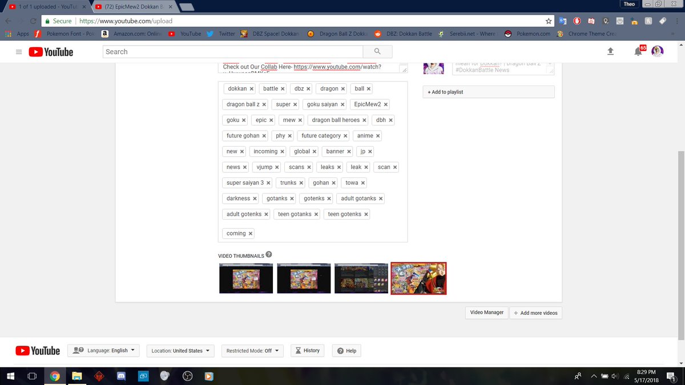Remove the "dokkan" tag

pos(251,89)
